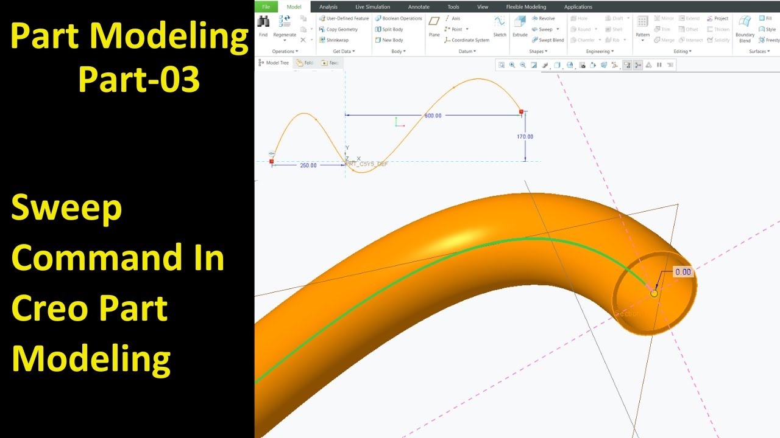Expand the Engineering group dropdown
This screenshot has height=438, width=780.
click(x=600, y=51)
